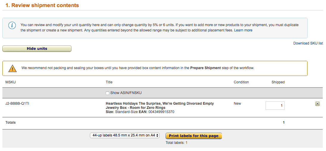Enable the Show ASIN/FNSKU checkbox
Image resolution: width=326 pixels, height=151 pixels.
[107, 93]
